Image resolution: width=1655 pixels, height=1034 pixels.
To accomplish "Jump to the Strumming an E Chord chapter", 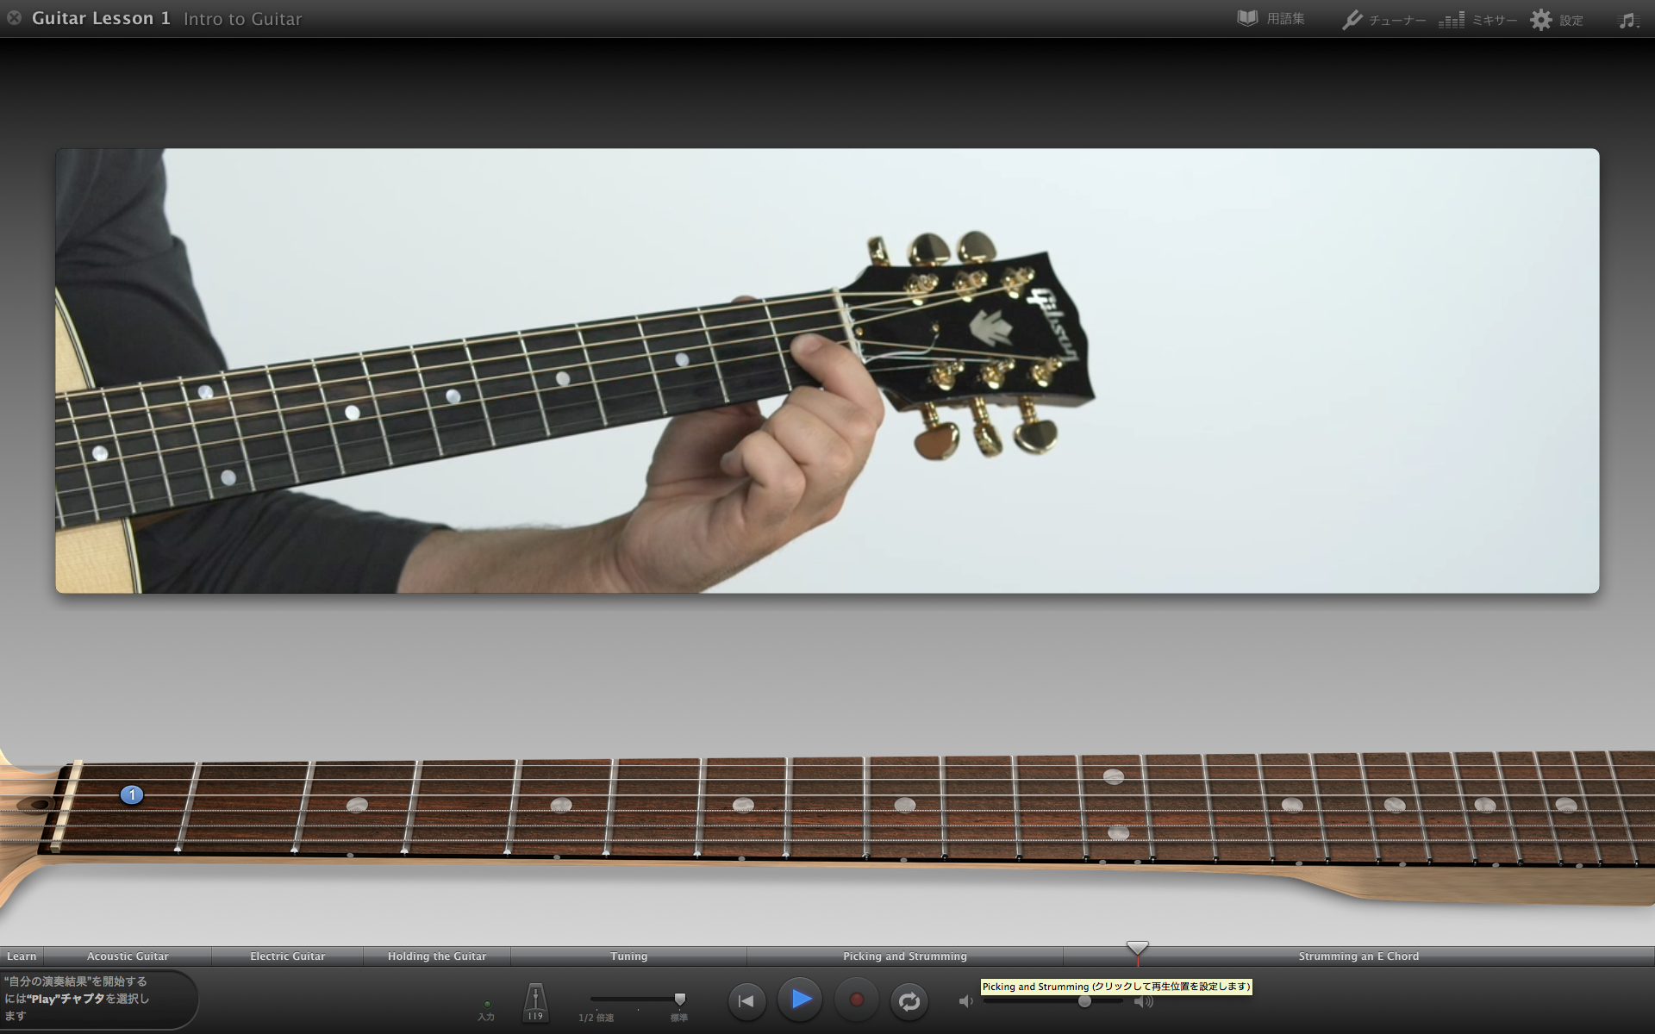I will (x=1358, y=956).
